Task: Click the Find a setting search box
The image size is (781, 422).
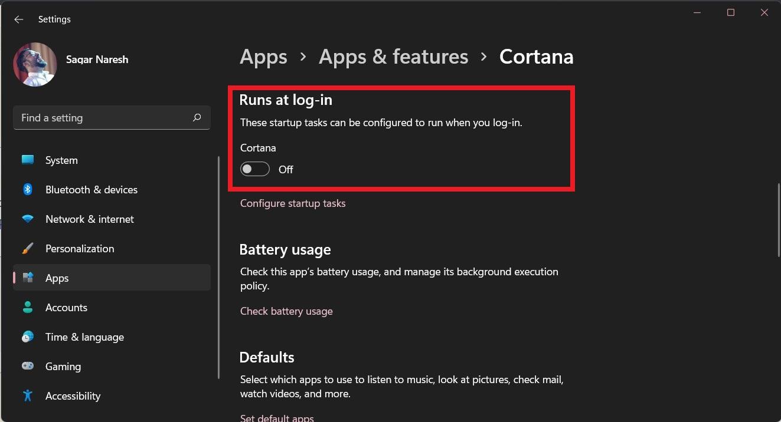Action: (103, 118)
